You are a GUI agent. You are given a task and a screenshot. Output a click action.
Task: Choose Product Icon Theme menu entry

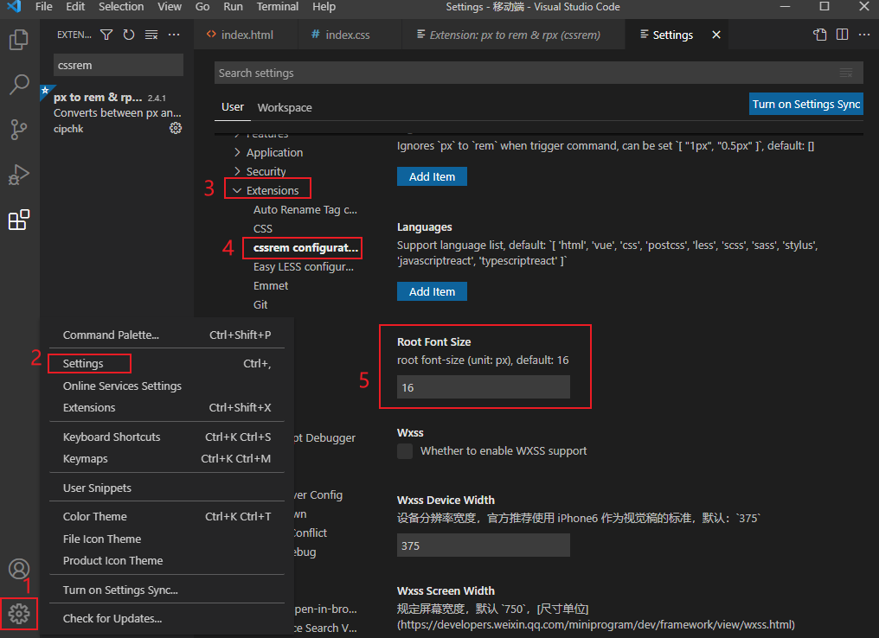166,561
